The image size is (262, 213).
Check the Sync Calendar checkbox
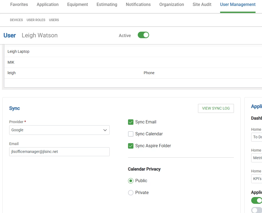tap(131, 134)
